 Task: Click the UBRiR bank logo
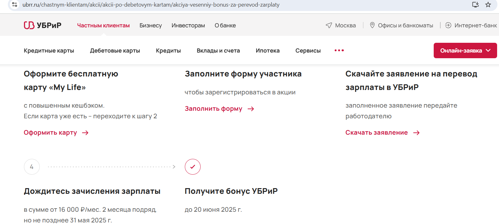tap(43, 25)
